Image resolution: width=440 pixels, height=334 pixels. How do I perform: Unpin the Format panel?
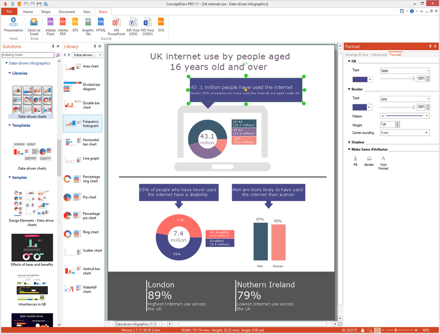(430, 46)
